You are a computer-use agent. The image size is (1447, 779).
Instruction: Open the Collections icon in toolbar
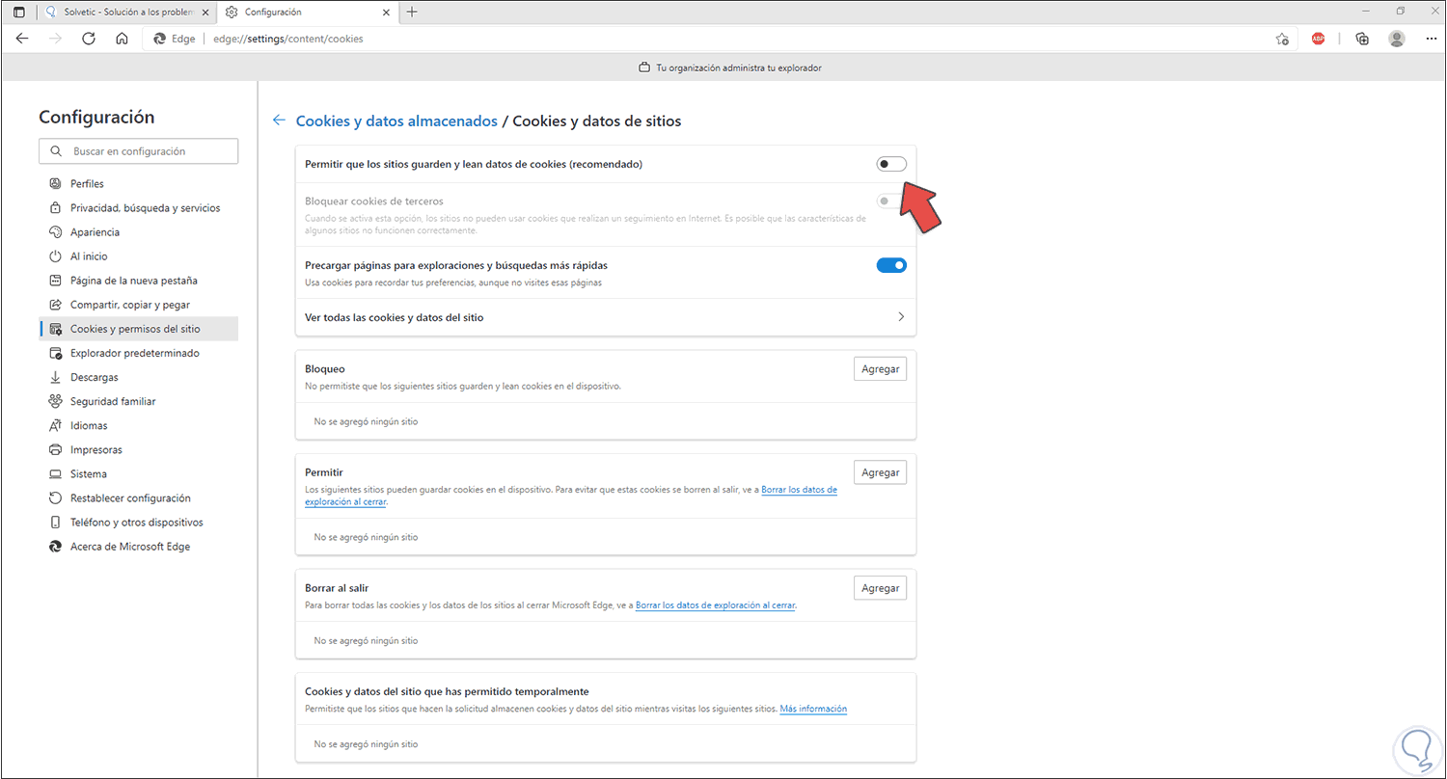click(x=1362, y=39)
